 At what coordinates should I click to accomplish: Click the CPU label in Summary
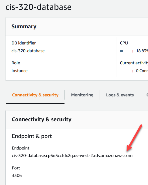coord(124,43)
